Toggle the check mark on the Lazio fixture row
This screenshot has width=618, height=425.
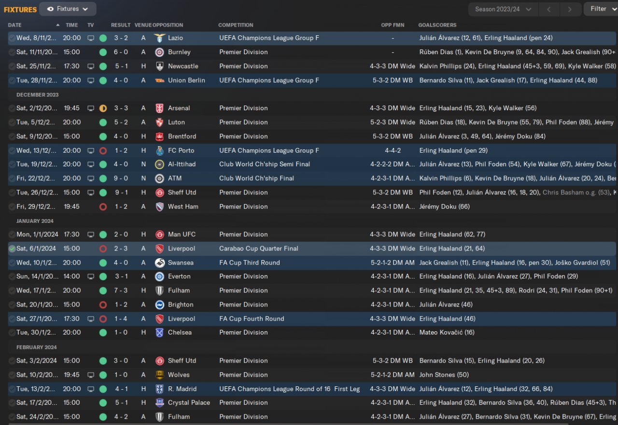pyautogui.click(x=12, y=38)
